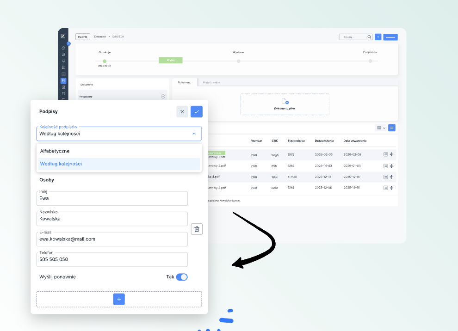Open details icon for the e-mail row
Viewport: 458px width, 331px height.
(x=385, y=177)
